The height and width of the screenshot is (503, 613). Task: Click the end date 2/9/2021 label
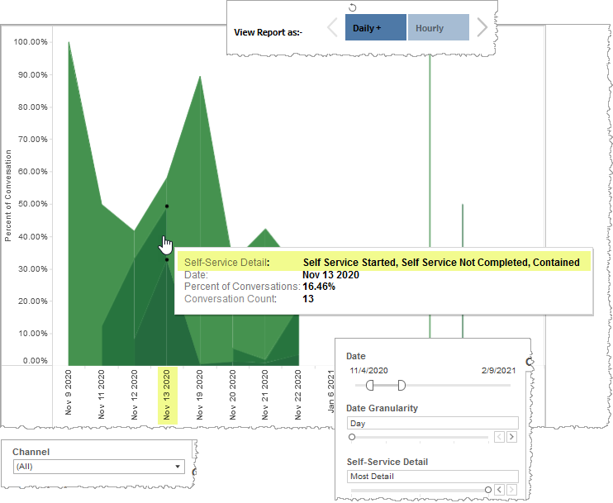(498, 372)
